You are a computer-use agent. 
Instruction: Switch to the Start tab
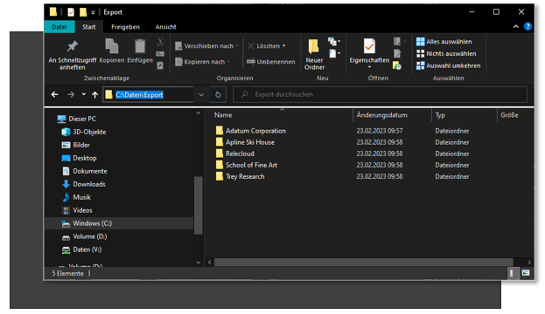click(89, 27)
